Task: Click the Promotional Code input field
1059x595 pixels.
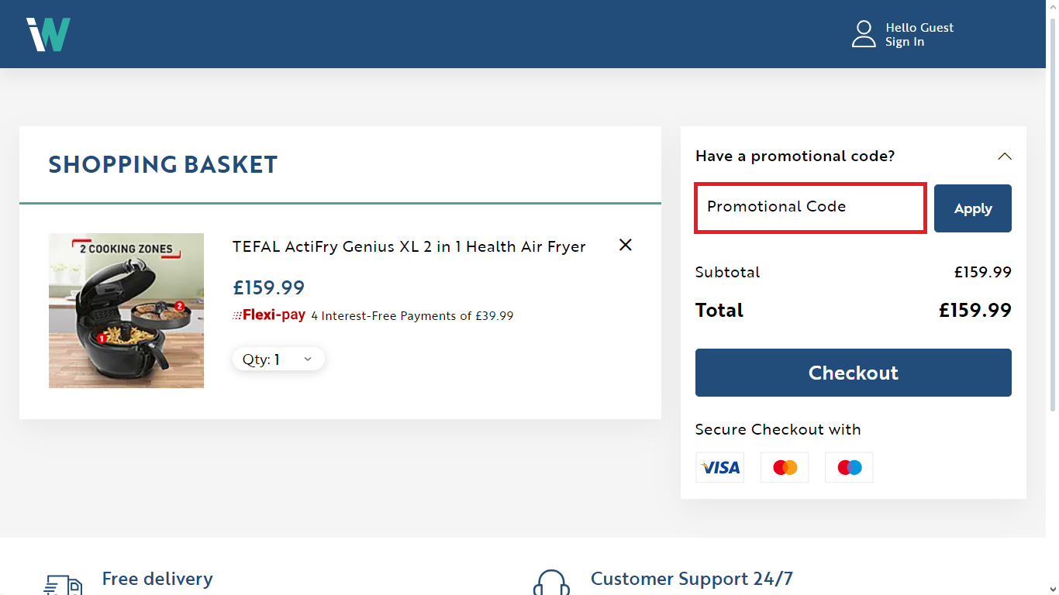Action: point(809,207)
